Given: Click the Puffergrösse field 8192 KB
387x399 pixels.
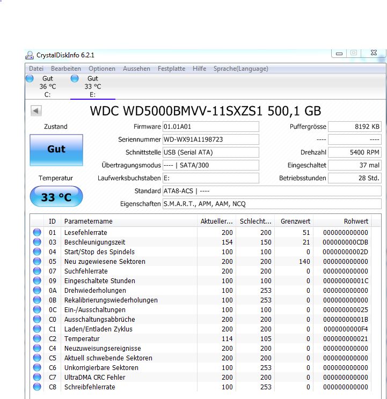Looking at the screenshot, I should coord(355,127).
